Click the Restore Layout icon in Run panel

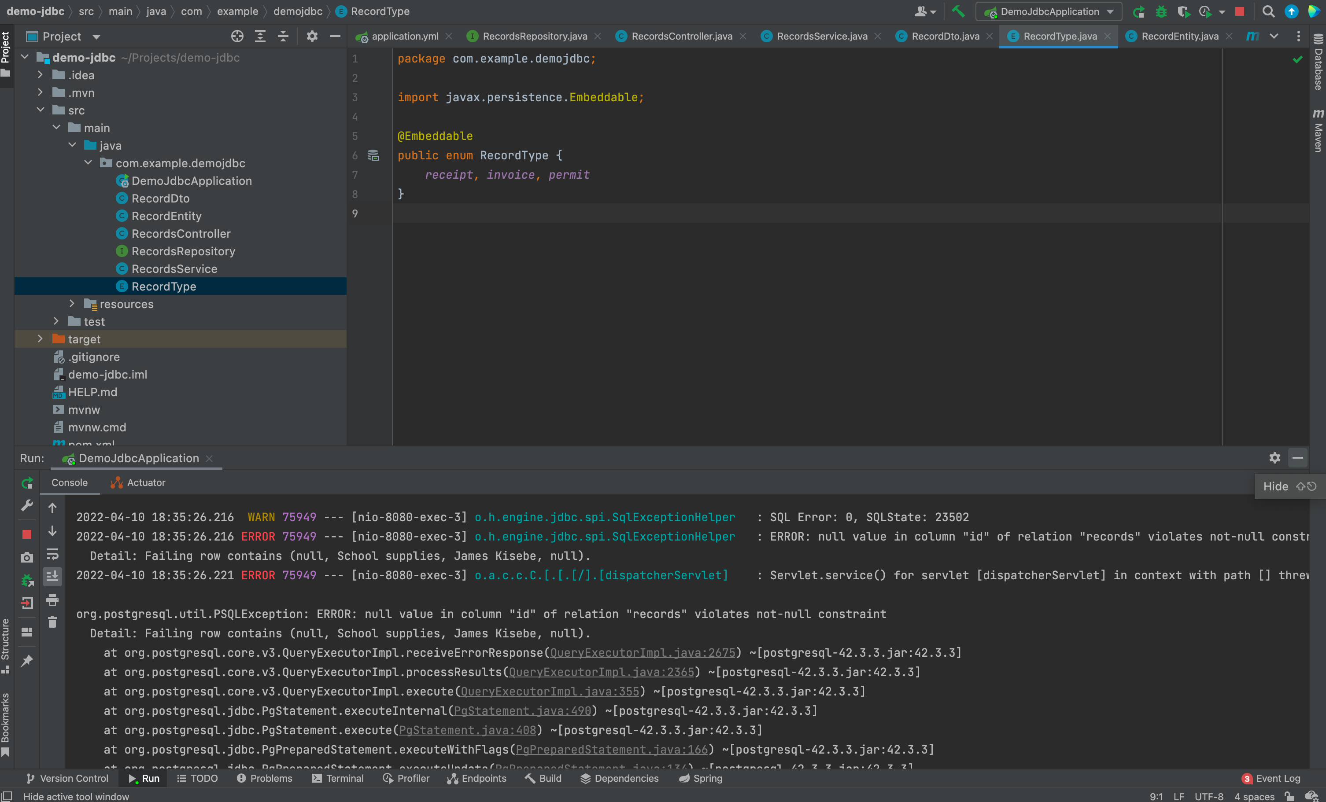[x=27, y=632]
